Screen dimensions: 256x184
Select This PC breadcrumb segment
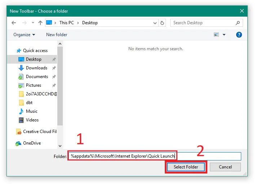[x=67, y=22]
